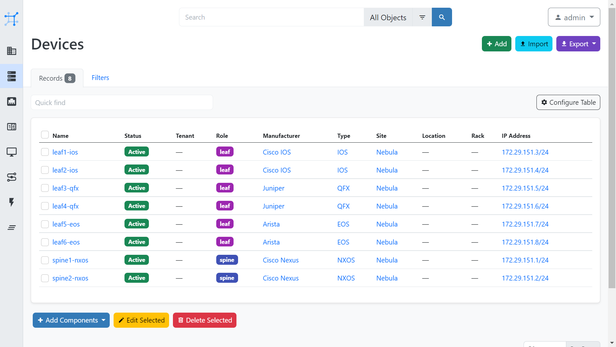
Task: Open the Virtualization monitor sidebar icon
Action: [x=12, y=152]
